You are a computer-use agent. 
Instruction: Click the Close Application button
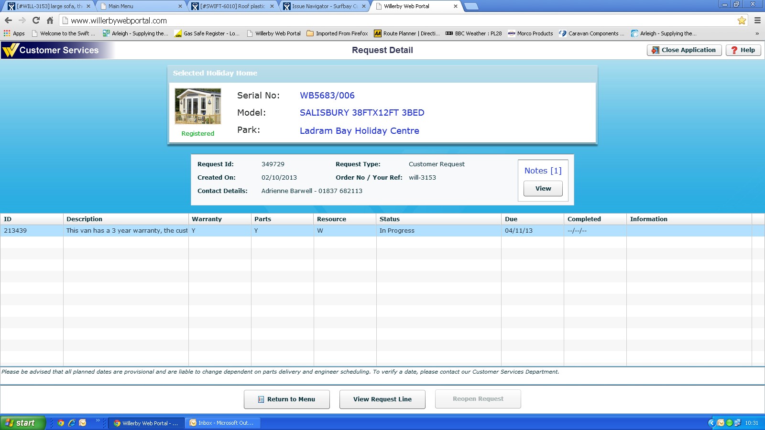click(684, 50)
